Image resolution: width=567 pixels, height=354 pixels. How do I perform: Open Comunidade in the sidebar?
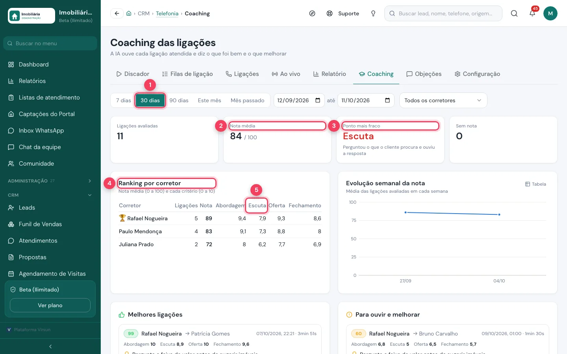50,164
